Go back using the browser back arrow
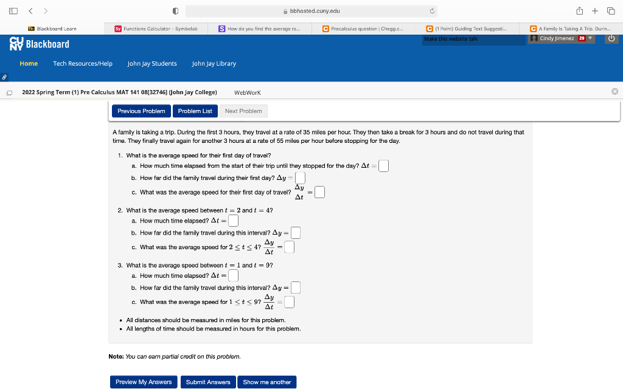The image size is (623, 389). pos(30,11)
